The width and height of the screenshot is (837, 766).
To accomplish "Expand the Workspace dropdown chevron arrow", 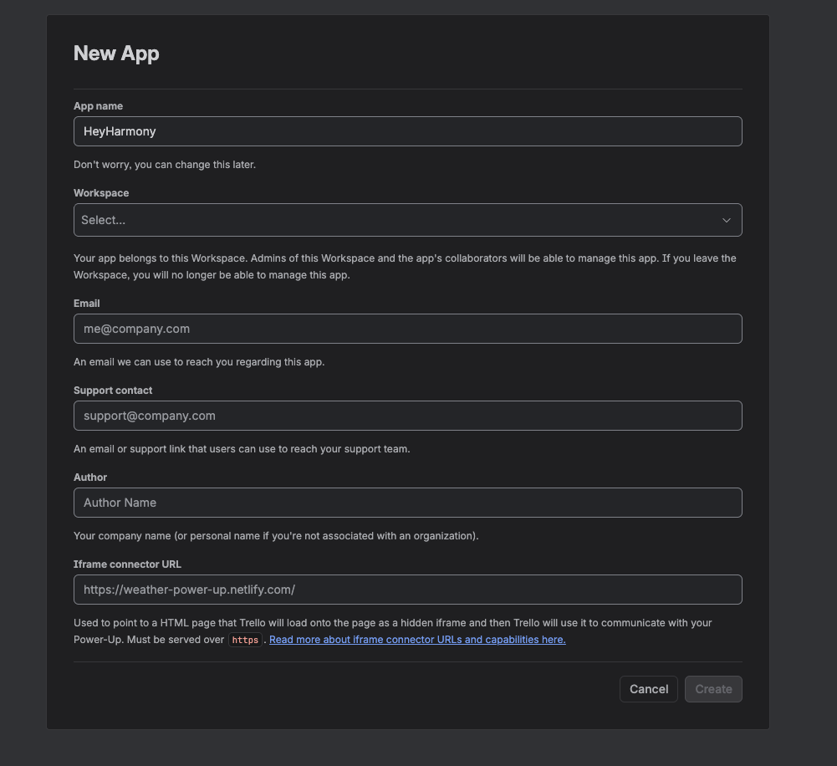I will tap(726, 220).
